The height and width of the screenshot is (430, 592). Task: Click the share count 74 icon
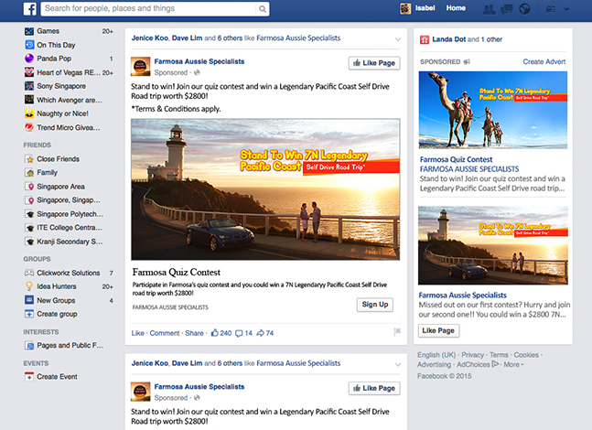click(261, 333)
